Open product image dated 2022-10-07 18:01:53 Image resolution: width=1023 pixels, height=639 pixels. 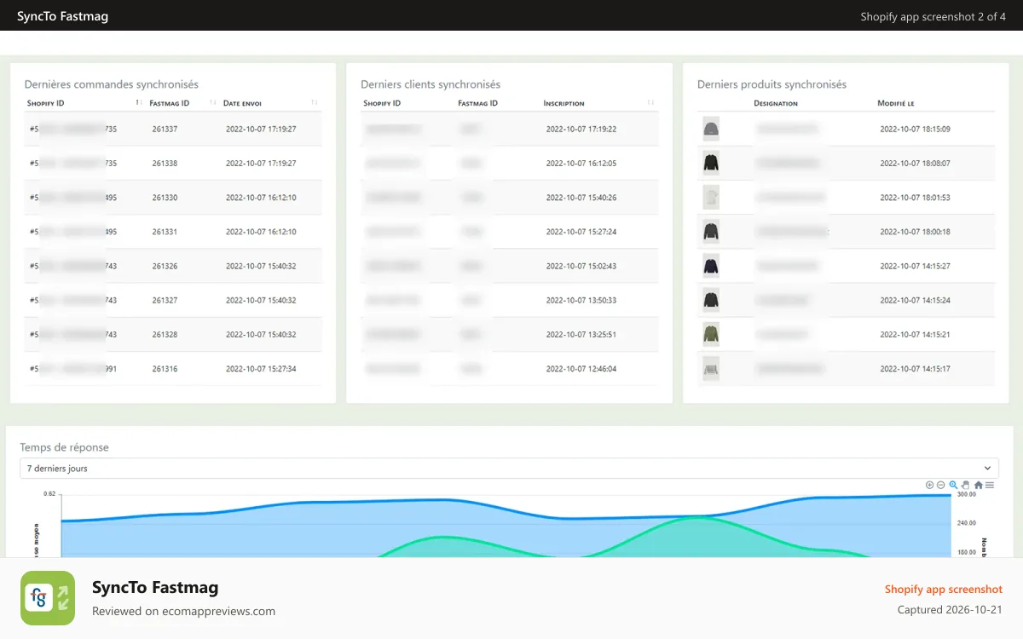click(711, 197)
